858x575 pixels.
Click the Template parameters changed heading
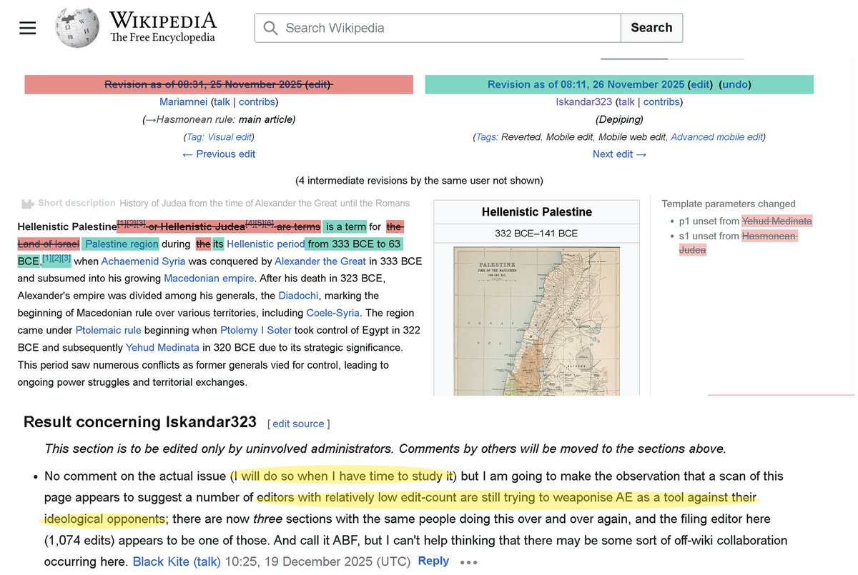click(728, 204)
